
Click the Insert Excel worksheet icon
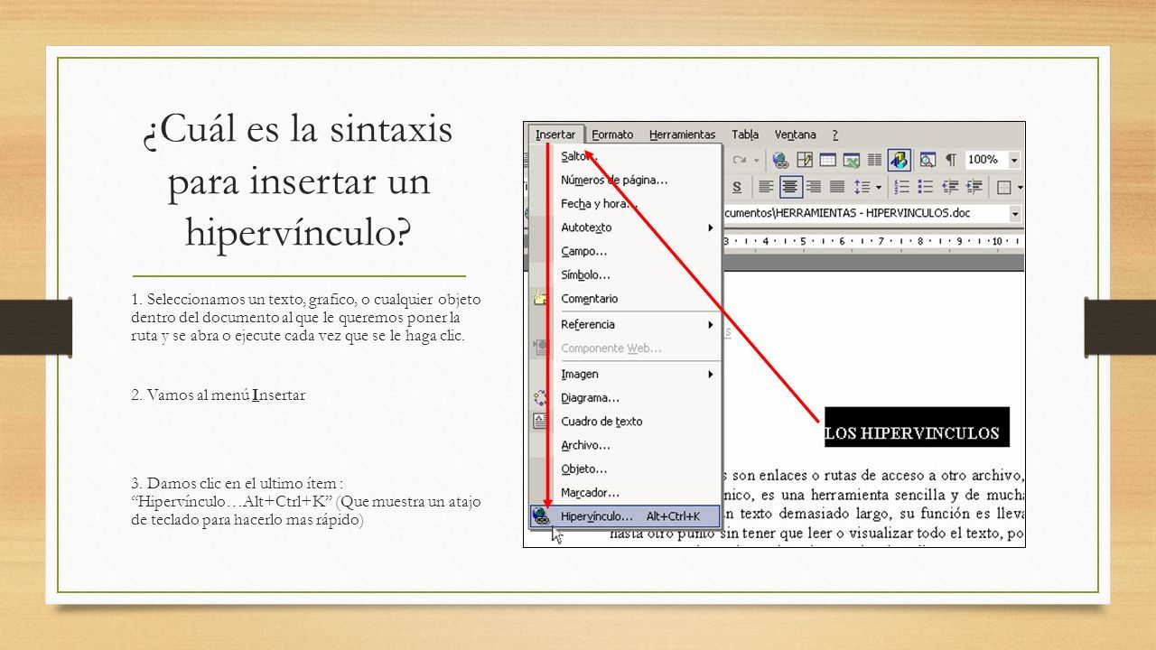[x=851, y=160]
